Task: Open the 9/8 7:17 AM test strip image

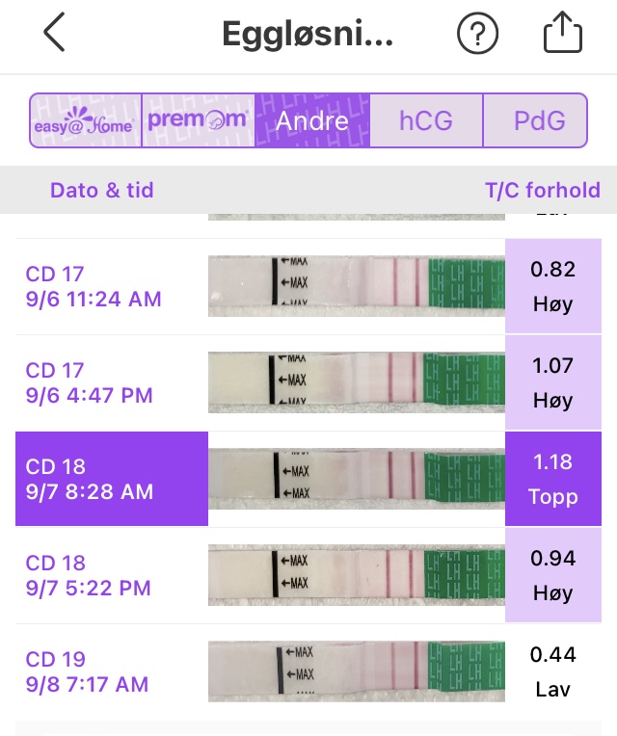Action: pos(357,671)
